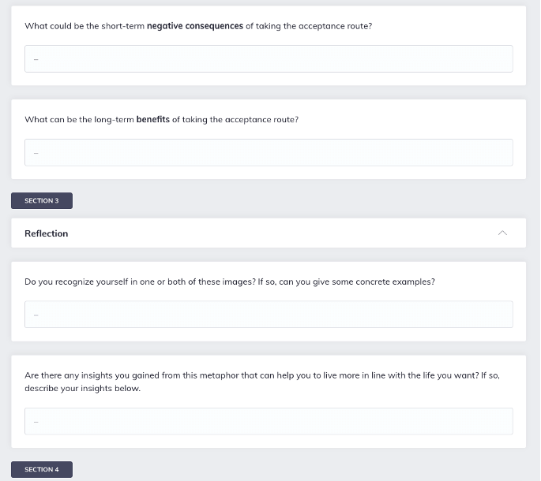Click 'describe your insights below' text line
Viewport: 541px width, 481px height.
(82, 388)
